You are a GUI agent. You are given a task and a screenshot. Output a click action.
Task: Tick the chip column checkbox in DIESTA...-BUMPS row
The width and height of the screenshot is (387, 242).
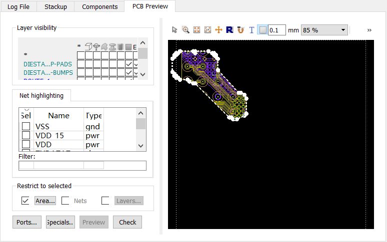(121, 73)
